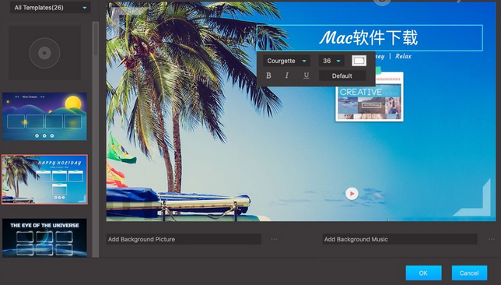Select the blank disc template thumbnail
The height and width of the screenshot is (285, 501).
44,53
